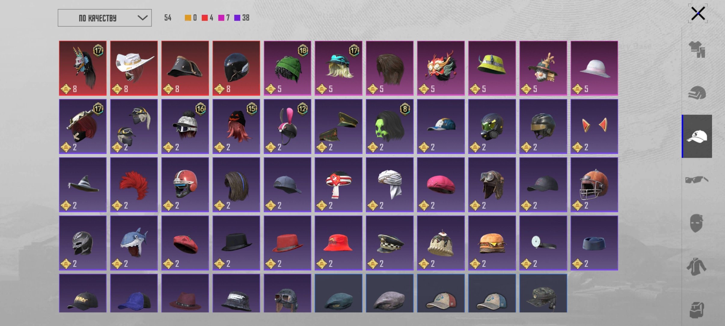Viewport: 725px width, 326px height.
Task: Open the glasses category icon in sidebar
Action: tap(697, 180)
